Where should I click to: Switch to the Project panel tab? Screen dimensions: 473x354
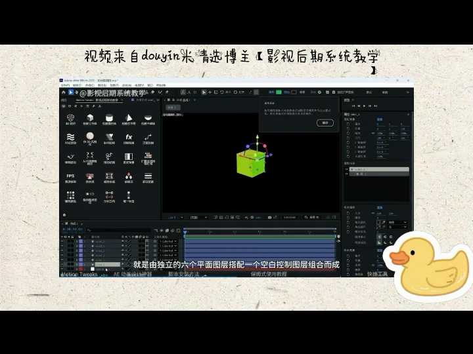coord(64,100)
